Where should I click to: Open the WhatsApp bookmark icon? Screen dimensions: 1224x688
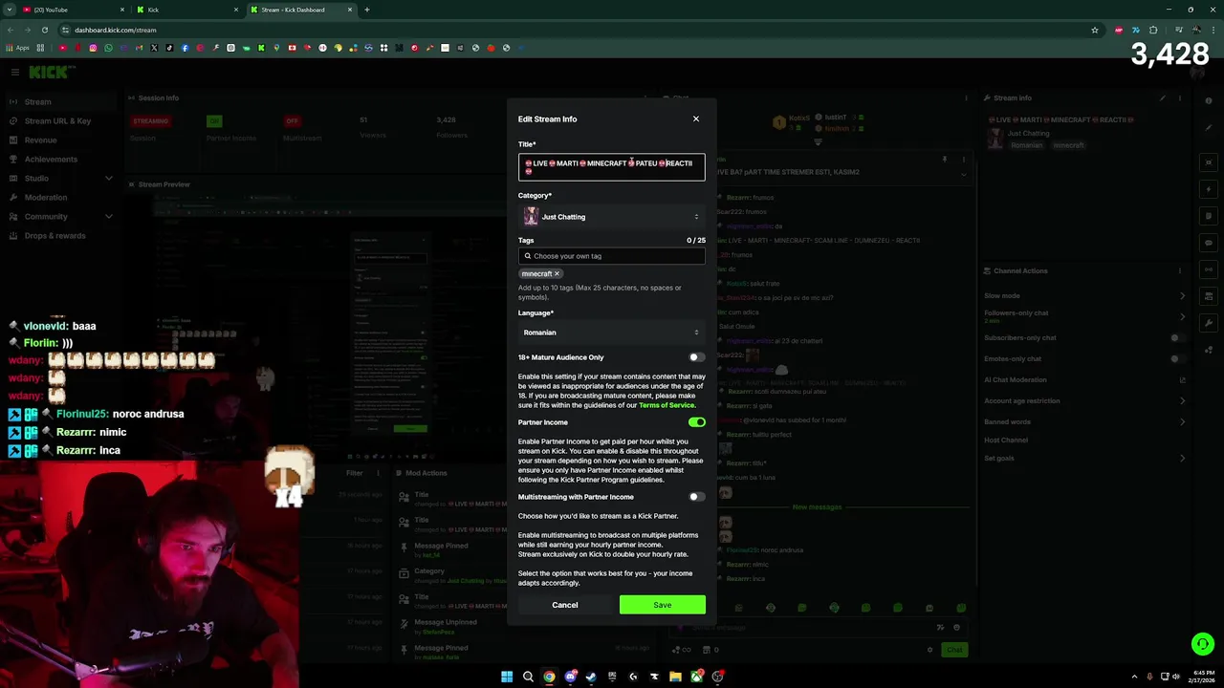(x=108, y=48)
